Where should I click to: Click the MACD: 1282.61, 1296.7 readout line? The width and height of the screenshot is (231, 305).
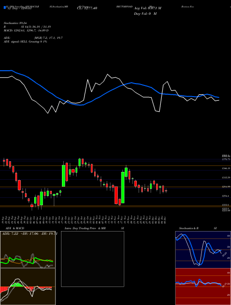[26, 30]
